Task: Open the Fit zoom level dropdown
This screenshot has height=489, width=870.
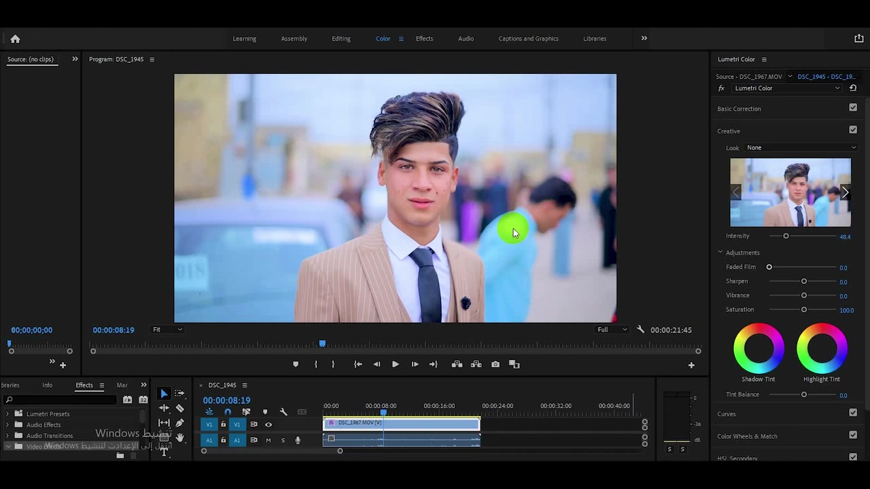Action: tap(167, 329)
